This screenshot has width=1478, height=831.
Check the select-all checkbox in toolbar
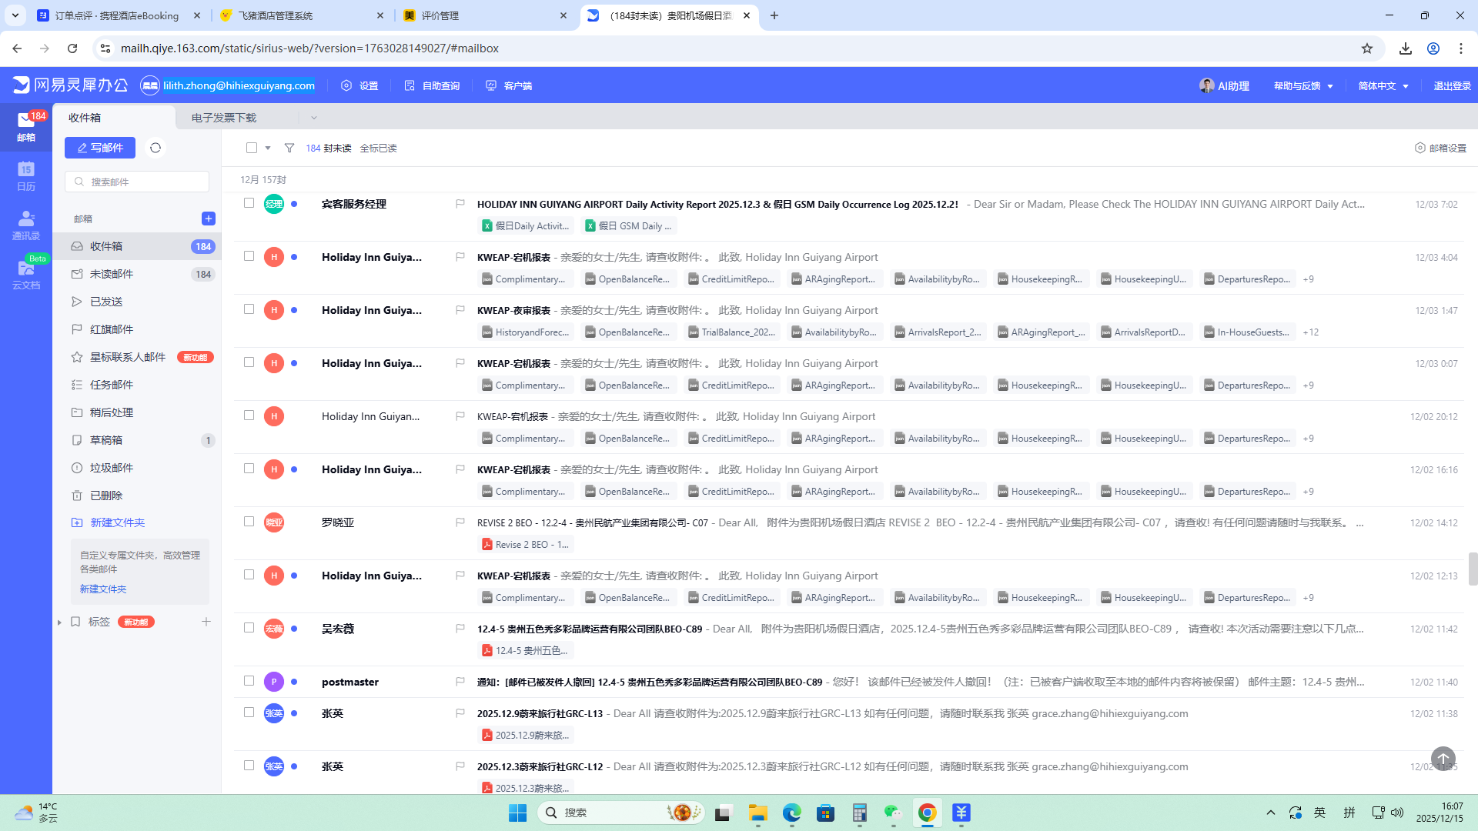tap(252, 148)
